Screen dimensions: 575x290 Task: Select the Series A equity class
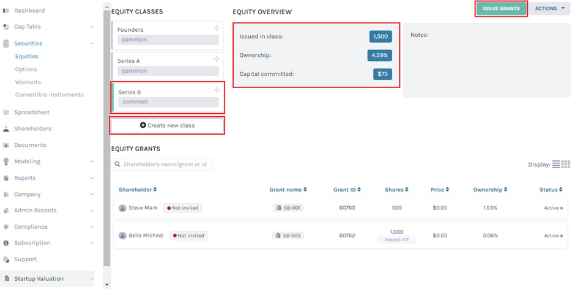click(x=167, y=66)
